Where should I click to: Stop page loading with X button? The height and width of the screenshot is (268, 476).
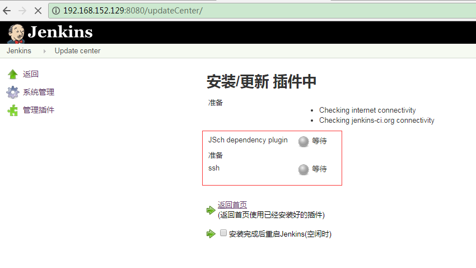coord(38,11)
